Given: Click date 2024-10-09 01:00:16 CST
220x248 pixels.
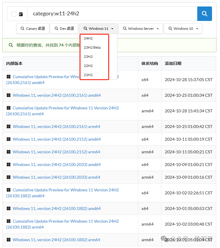Looking at the screenshot, I should pos(188,177).
